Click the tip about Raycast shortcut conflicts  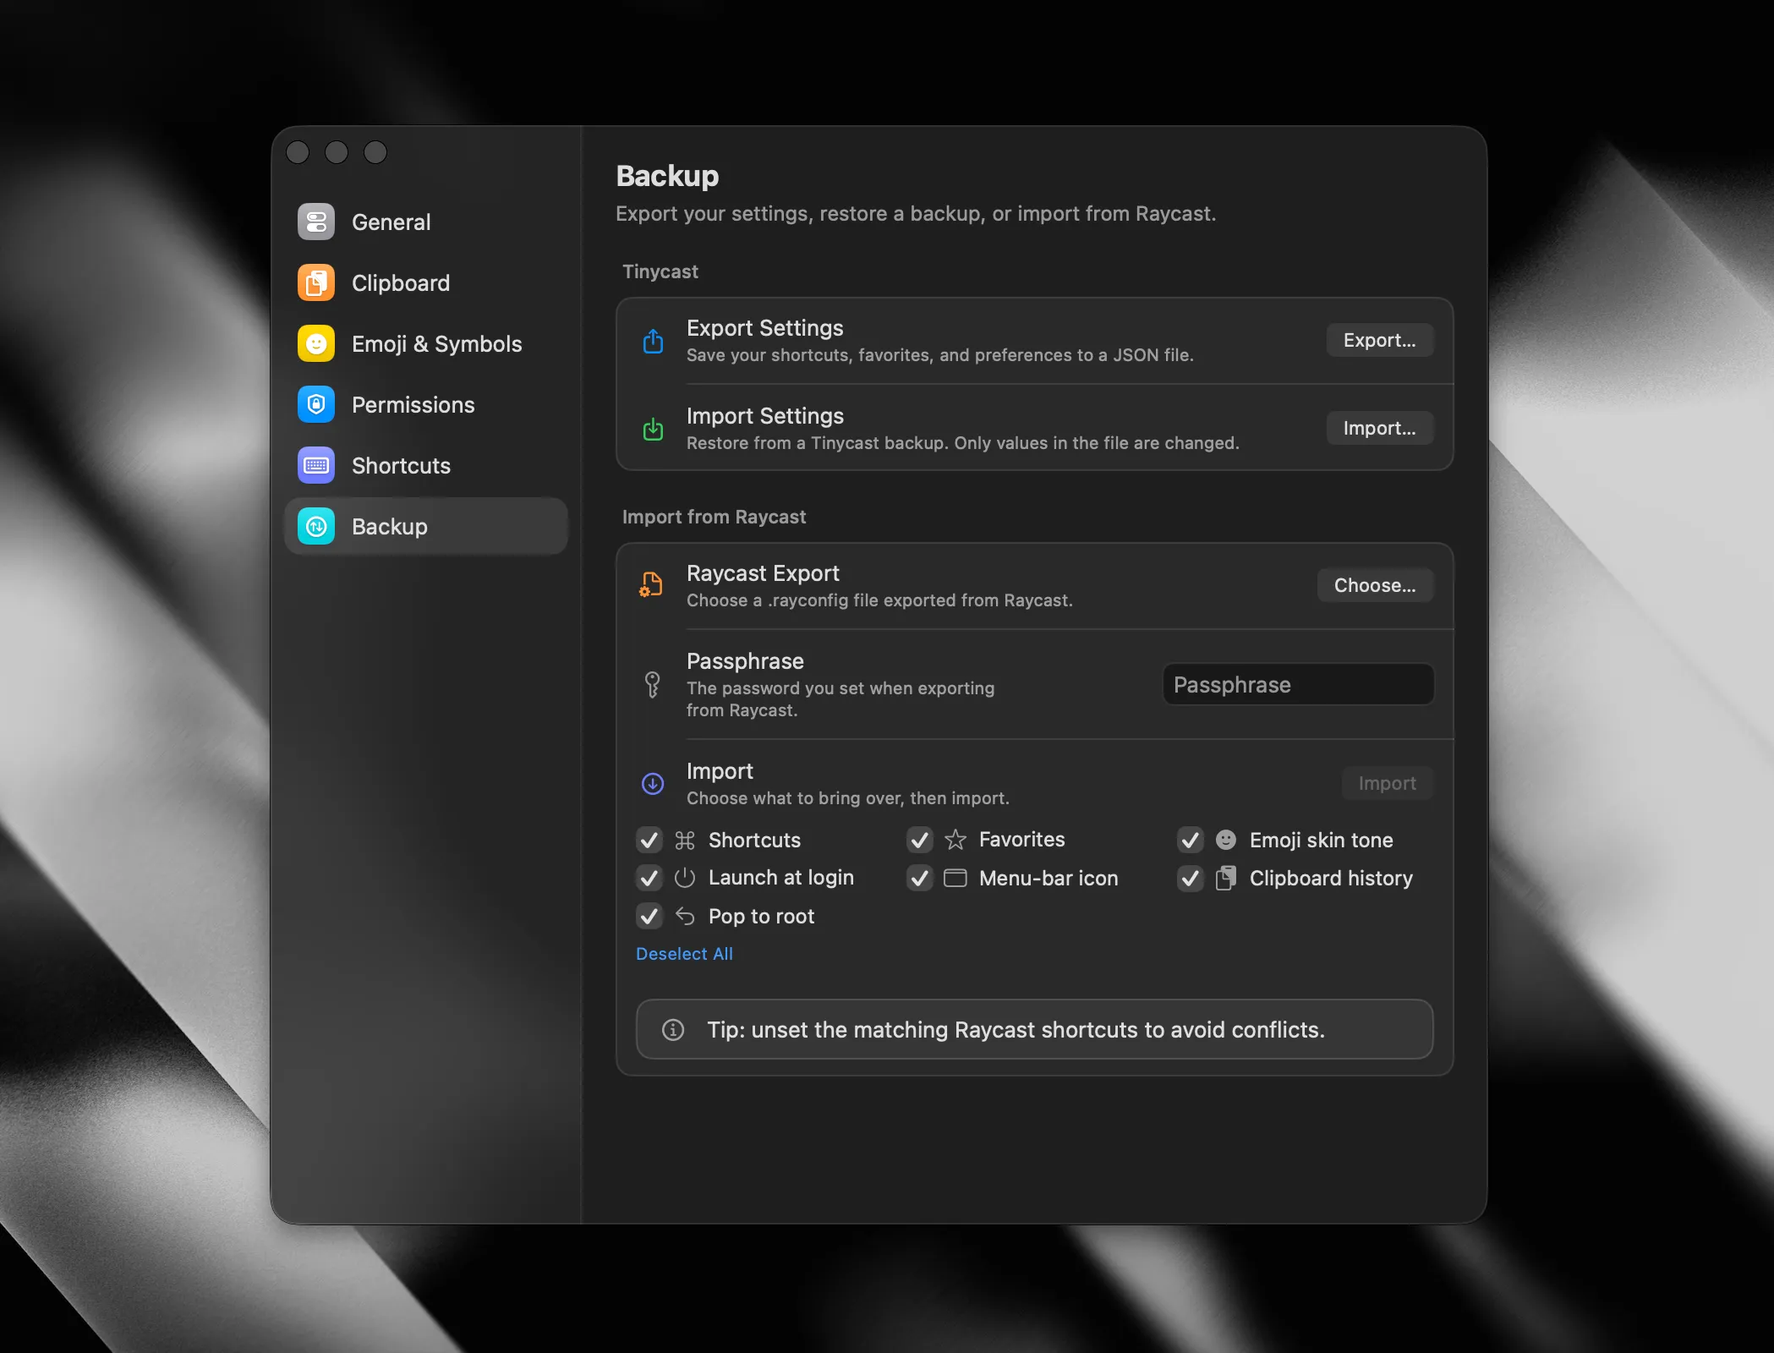(1034, 1029)
